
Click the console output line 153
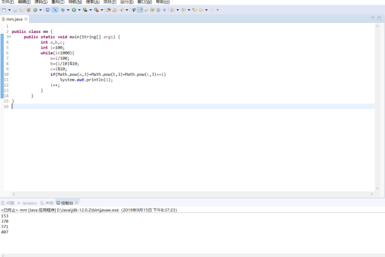click(5, 216)
